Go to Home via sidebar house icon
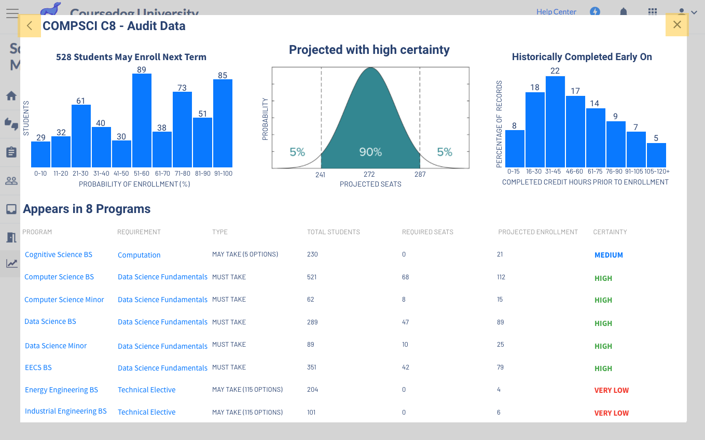This screenshot has width=705, height=440. pyautogui.click(x=11, y=96)
